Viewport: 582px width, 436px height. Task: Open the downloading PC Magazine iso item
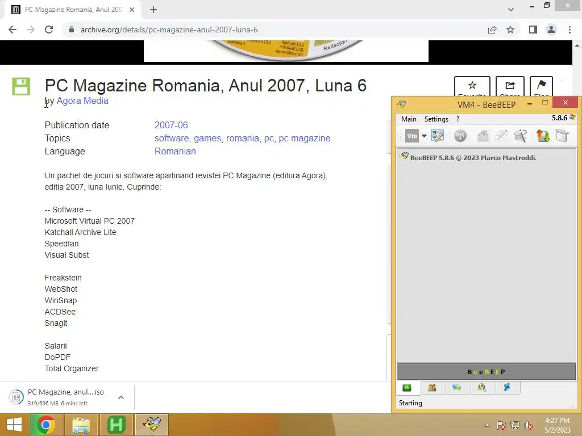pos(61,397)
